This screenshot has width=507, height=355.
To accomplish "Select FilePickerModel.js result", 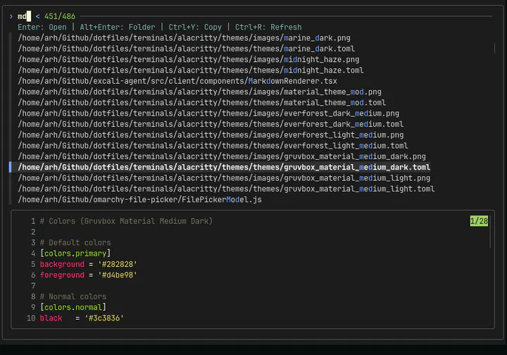I will point(139,199).
